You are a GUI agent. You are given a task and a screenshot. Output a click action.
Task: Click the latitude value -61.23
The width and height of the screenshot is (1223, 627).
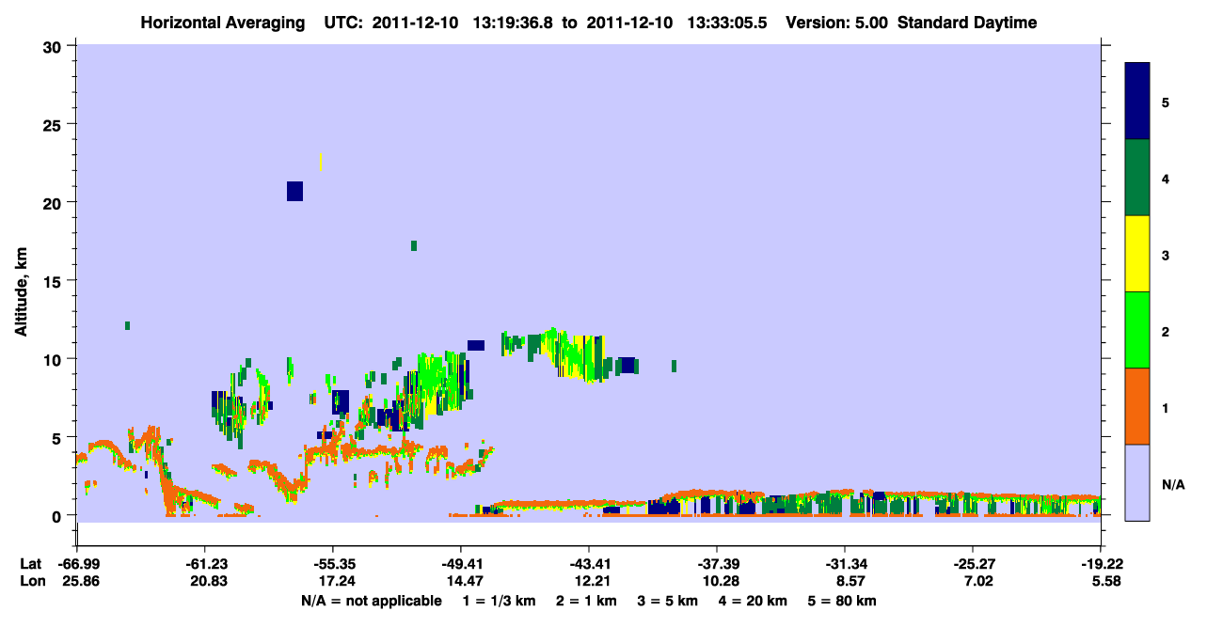coord(204,564)
